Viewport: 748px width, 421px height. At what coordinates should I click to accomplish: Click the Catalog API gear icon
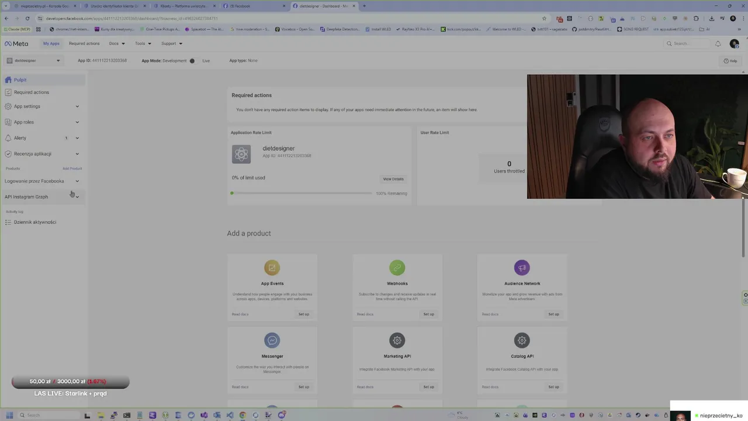(x=522, y=340)
